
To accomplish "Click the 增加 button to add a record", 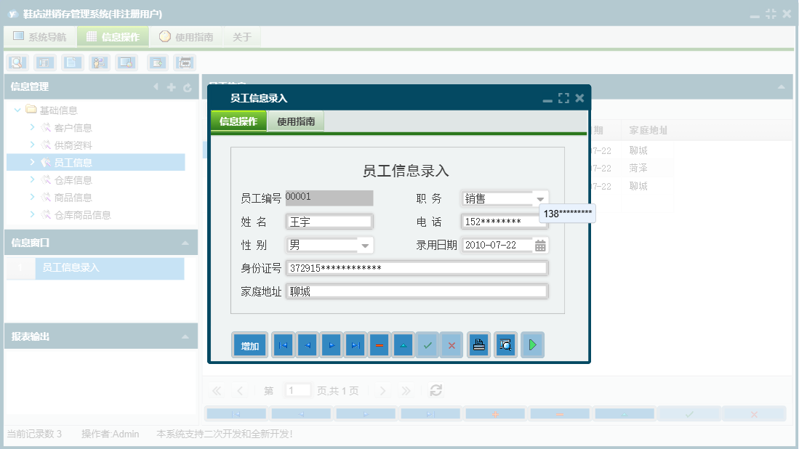I will tap(249, 345).
